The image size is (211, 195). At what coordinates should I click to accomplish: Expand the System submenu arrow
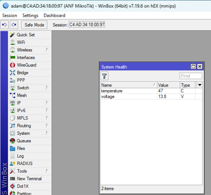coord(47,133)
